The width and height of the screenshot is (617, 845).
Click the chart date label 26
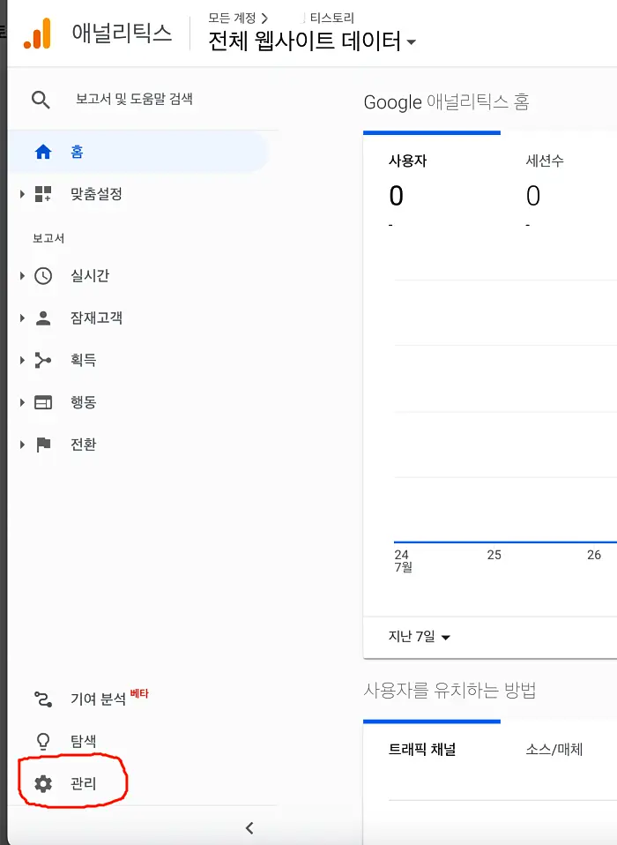coord(594,555)
